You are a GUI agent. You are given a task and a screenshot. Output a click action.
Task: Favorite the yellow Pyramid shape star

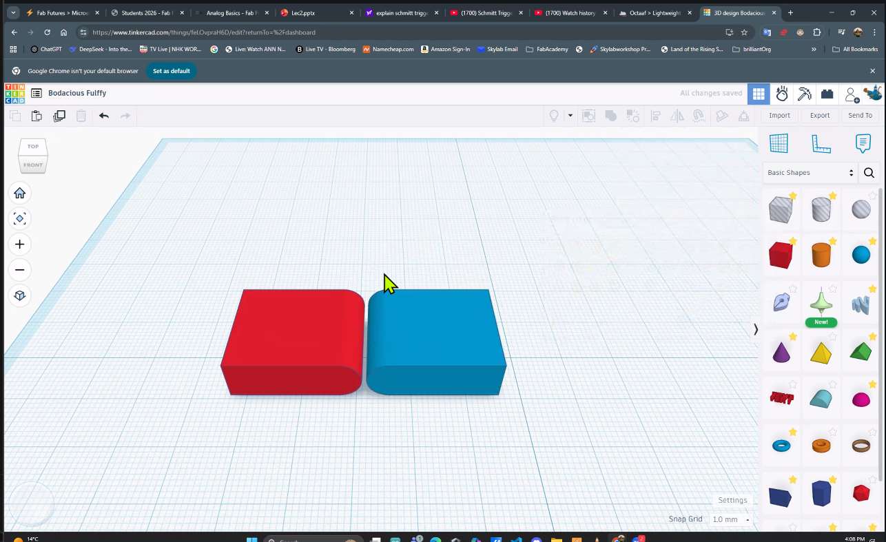tap(833, 337)
